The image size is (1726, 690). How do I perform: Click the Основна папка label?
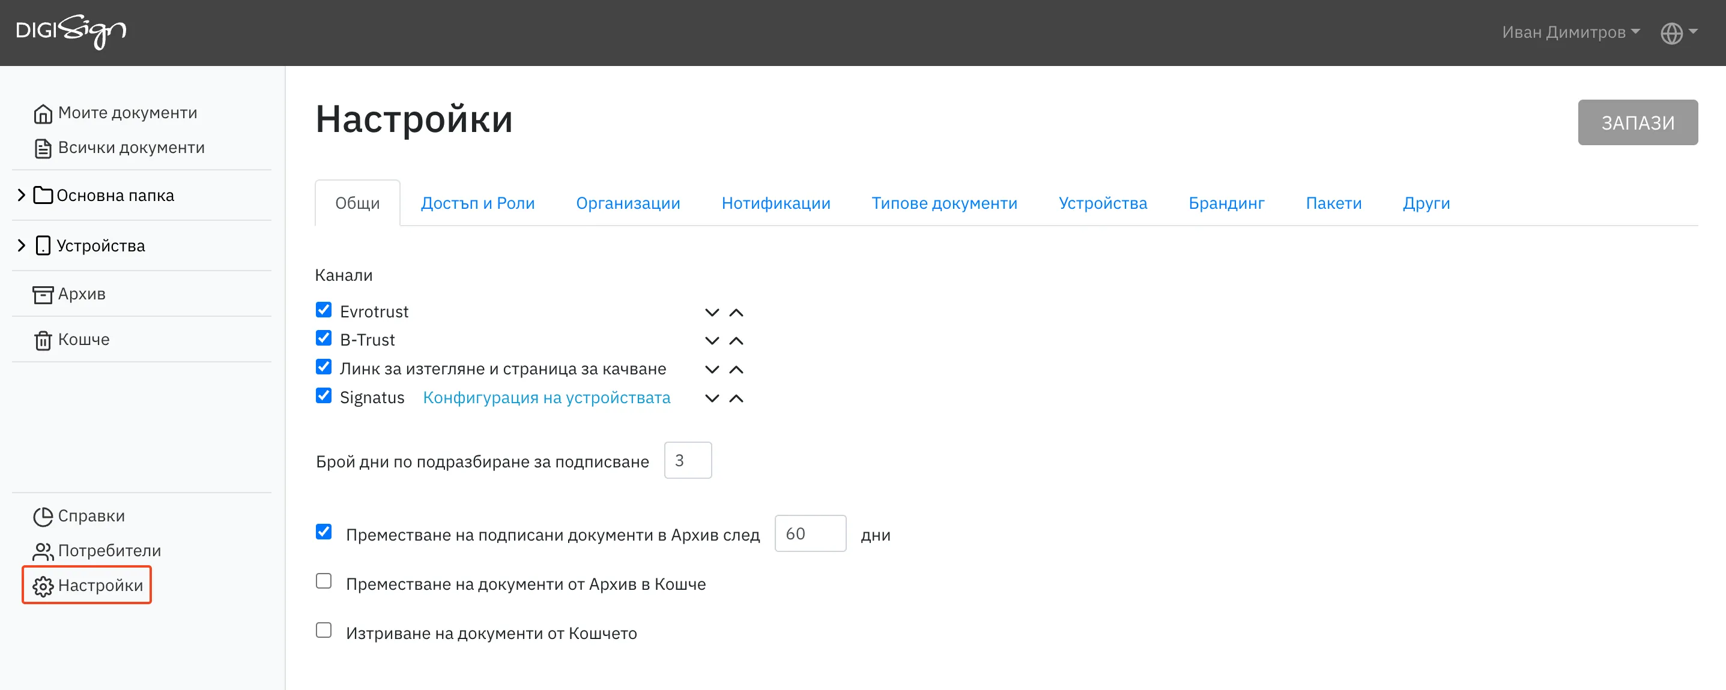[x=115, y=196]
